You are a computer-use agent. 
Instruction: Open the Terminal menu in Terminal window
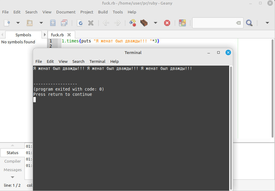(97, 61)
